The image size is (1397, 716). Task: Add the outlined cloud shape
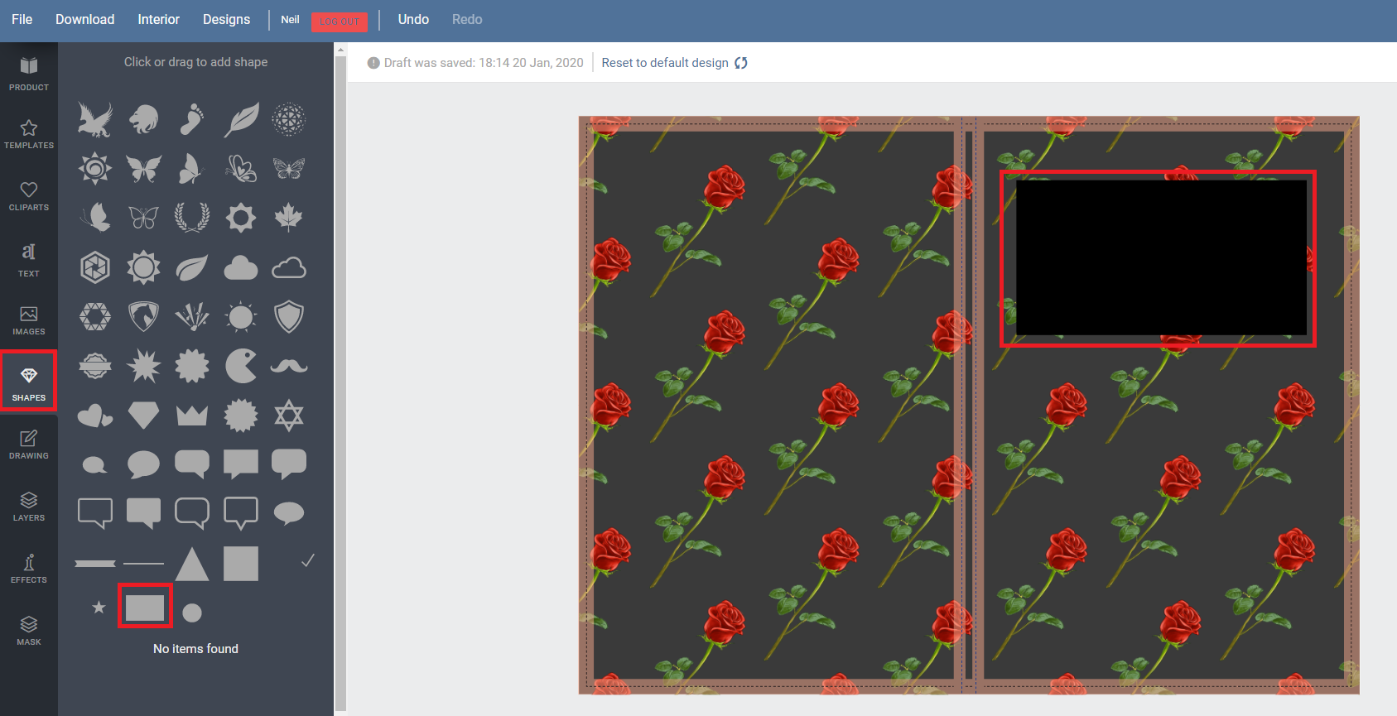point(289,267)
